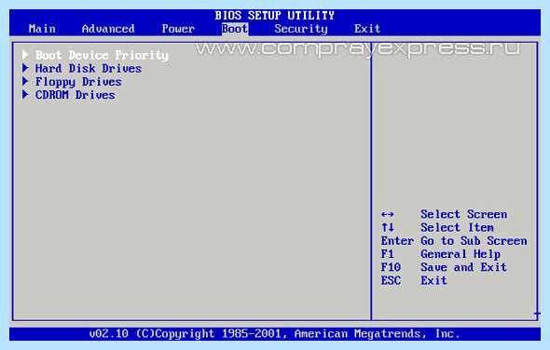Switch to the Advanced tab
The height and width of the screenshot is (350, 550).
click(108, 28)
